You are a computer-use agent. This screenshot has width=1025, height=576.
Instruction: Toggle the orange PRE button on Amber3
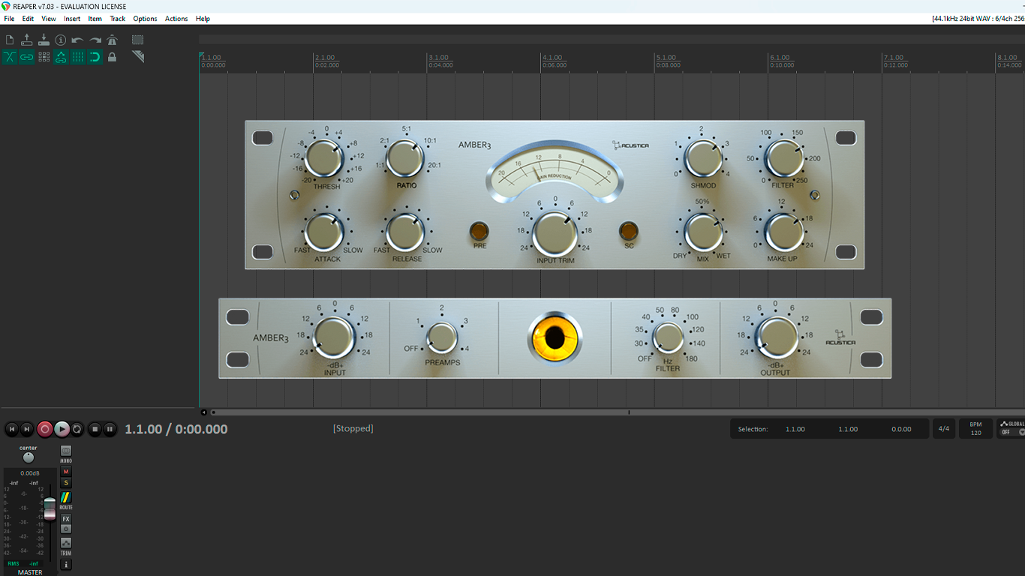click(x=479, y=231)
